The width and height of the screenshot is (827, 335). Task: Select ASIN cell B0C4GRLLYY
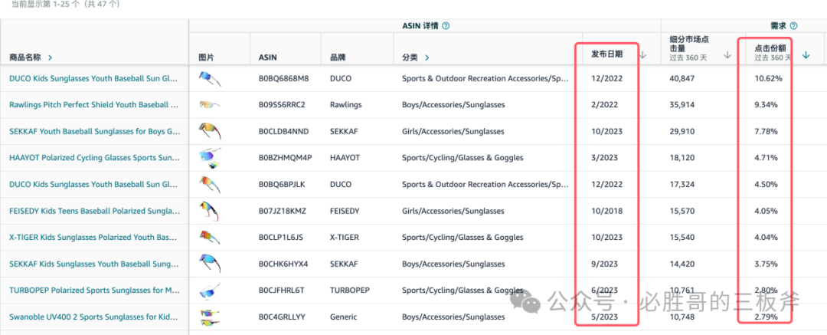click(282, 317)
